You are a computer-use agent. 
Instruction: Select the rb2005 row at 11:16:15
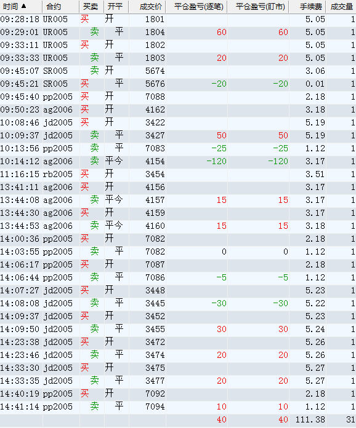(x=178, y=174)
